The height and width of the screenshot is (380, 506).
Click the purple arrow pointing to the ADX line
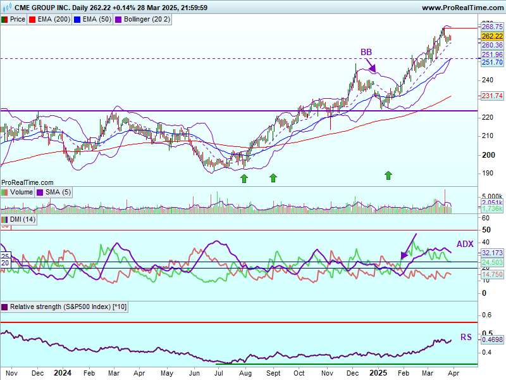408,247
